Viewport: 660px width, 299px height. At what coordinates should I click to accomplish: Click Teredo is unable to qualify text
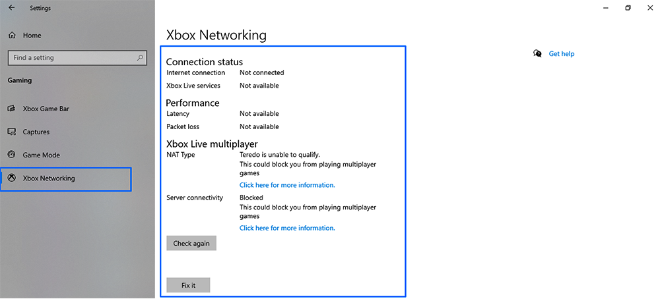point(280,155)
